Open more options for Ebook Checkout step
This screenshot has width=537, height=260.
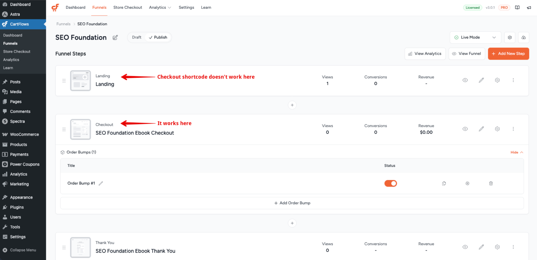pos(513,129)
